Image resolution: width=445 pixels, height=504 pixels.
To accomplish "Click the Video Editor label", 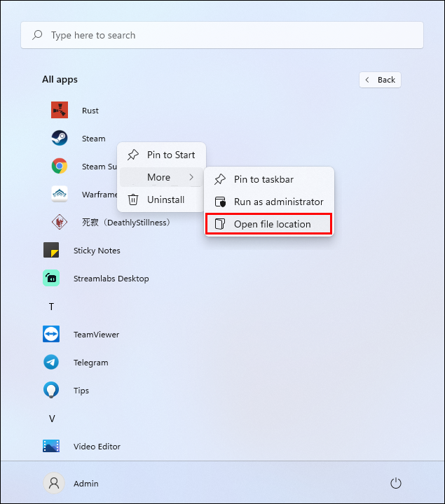I will (97, 446).
